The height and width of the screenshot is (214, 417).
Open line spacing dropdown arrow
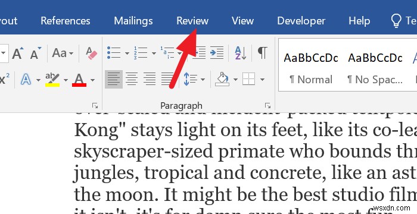point(203,80)
